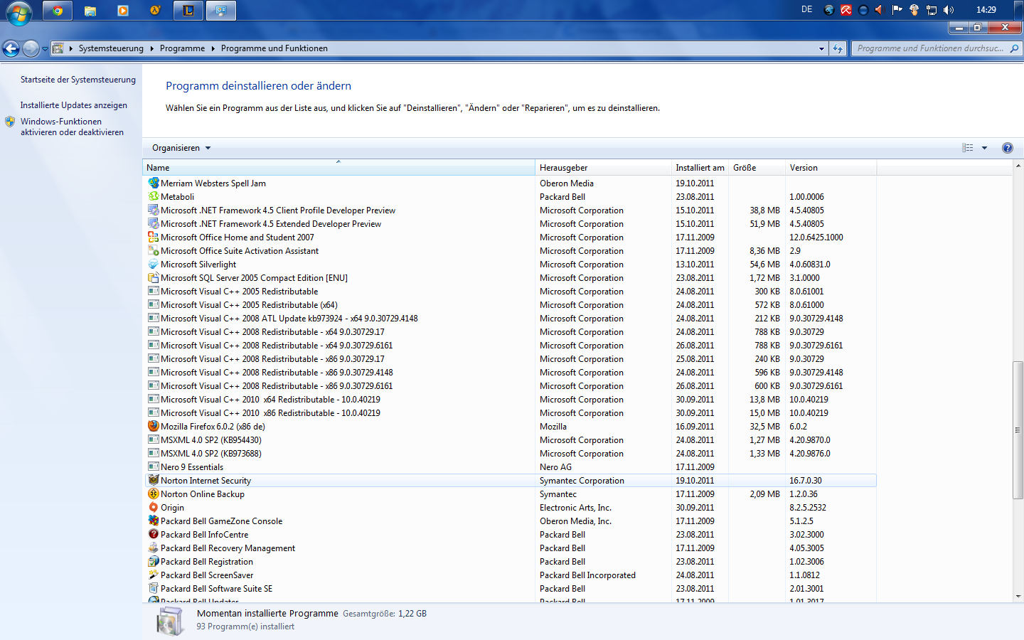1024x640 pixels.
Task: Sort by the Größe column header
Action: (757, 168)
